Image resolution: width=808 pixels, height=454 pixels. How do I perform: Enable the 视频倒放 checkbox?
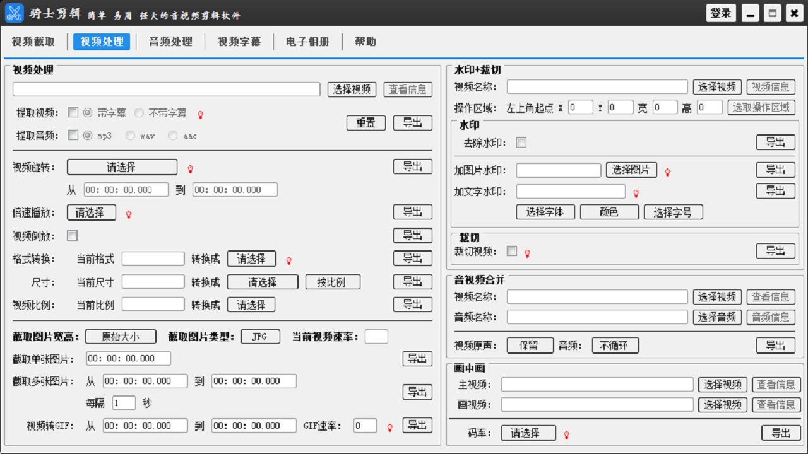pyautogui.click(x=72, y=235)
